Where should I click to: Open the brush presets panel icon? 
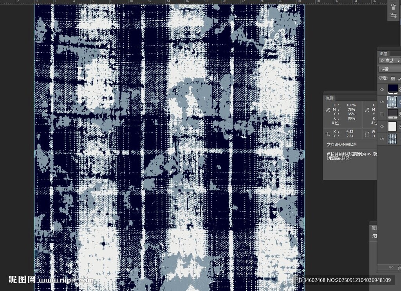(x=393, y=6)
